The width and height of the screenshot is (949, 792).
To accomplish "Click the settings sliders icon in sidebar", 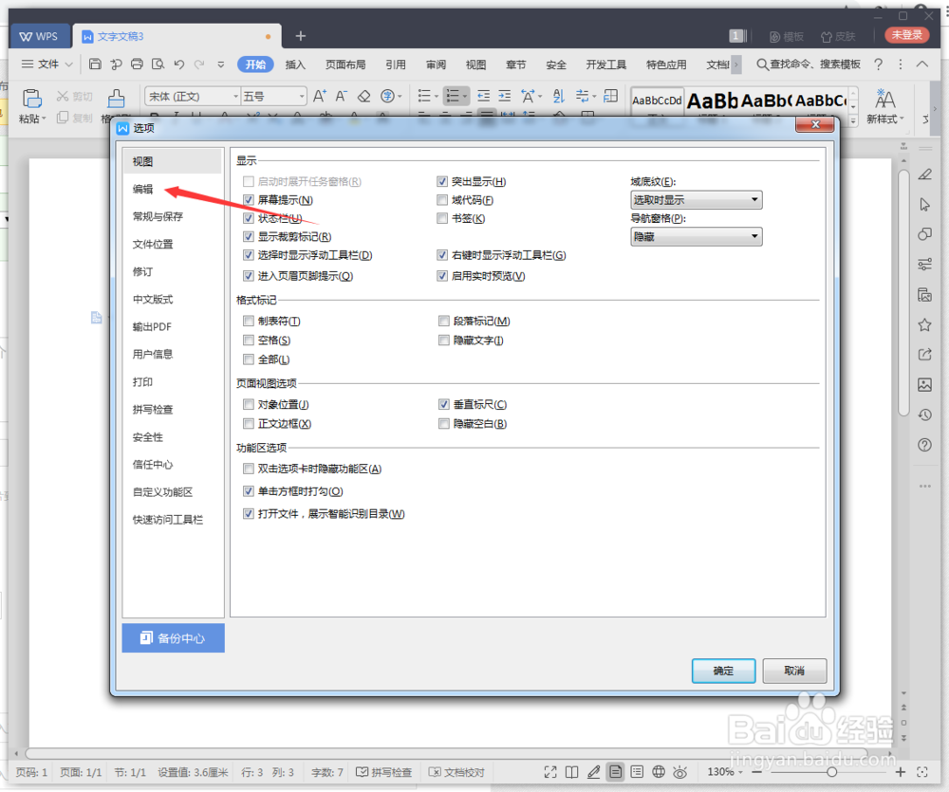I will [924, 264].
